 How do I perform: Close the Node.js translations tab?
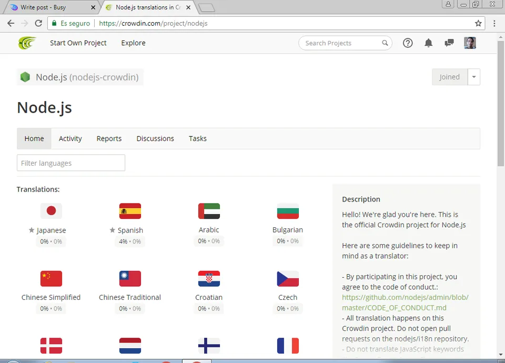pos(188,7)
